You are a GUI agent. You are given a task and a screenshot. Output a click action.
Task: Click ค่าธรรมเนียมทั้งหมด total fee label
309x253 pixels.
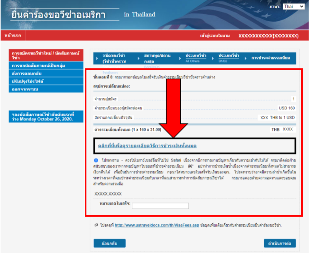click(x=128, y=130)
